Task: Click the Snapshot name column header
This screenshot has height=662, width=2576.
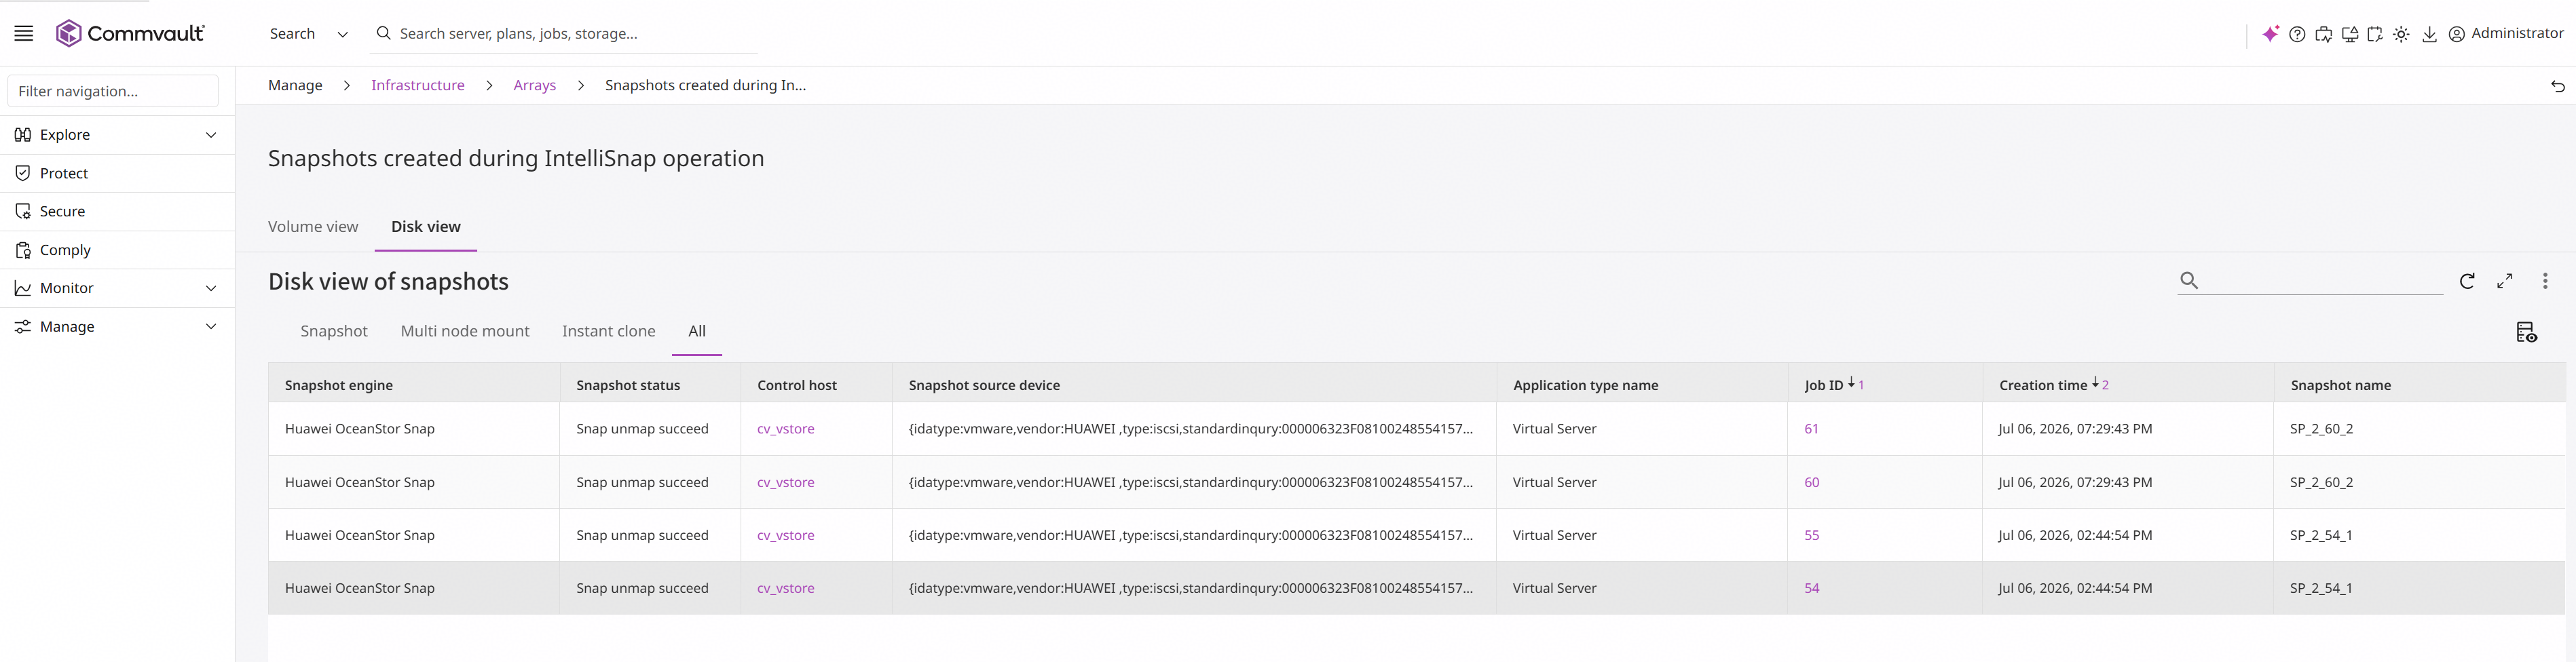Action: pyautogui.click(x=2340, y=385)
